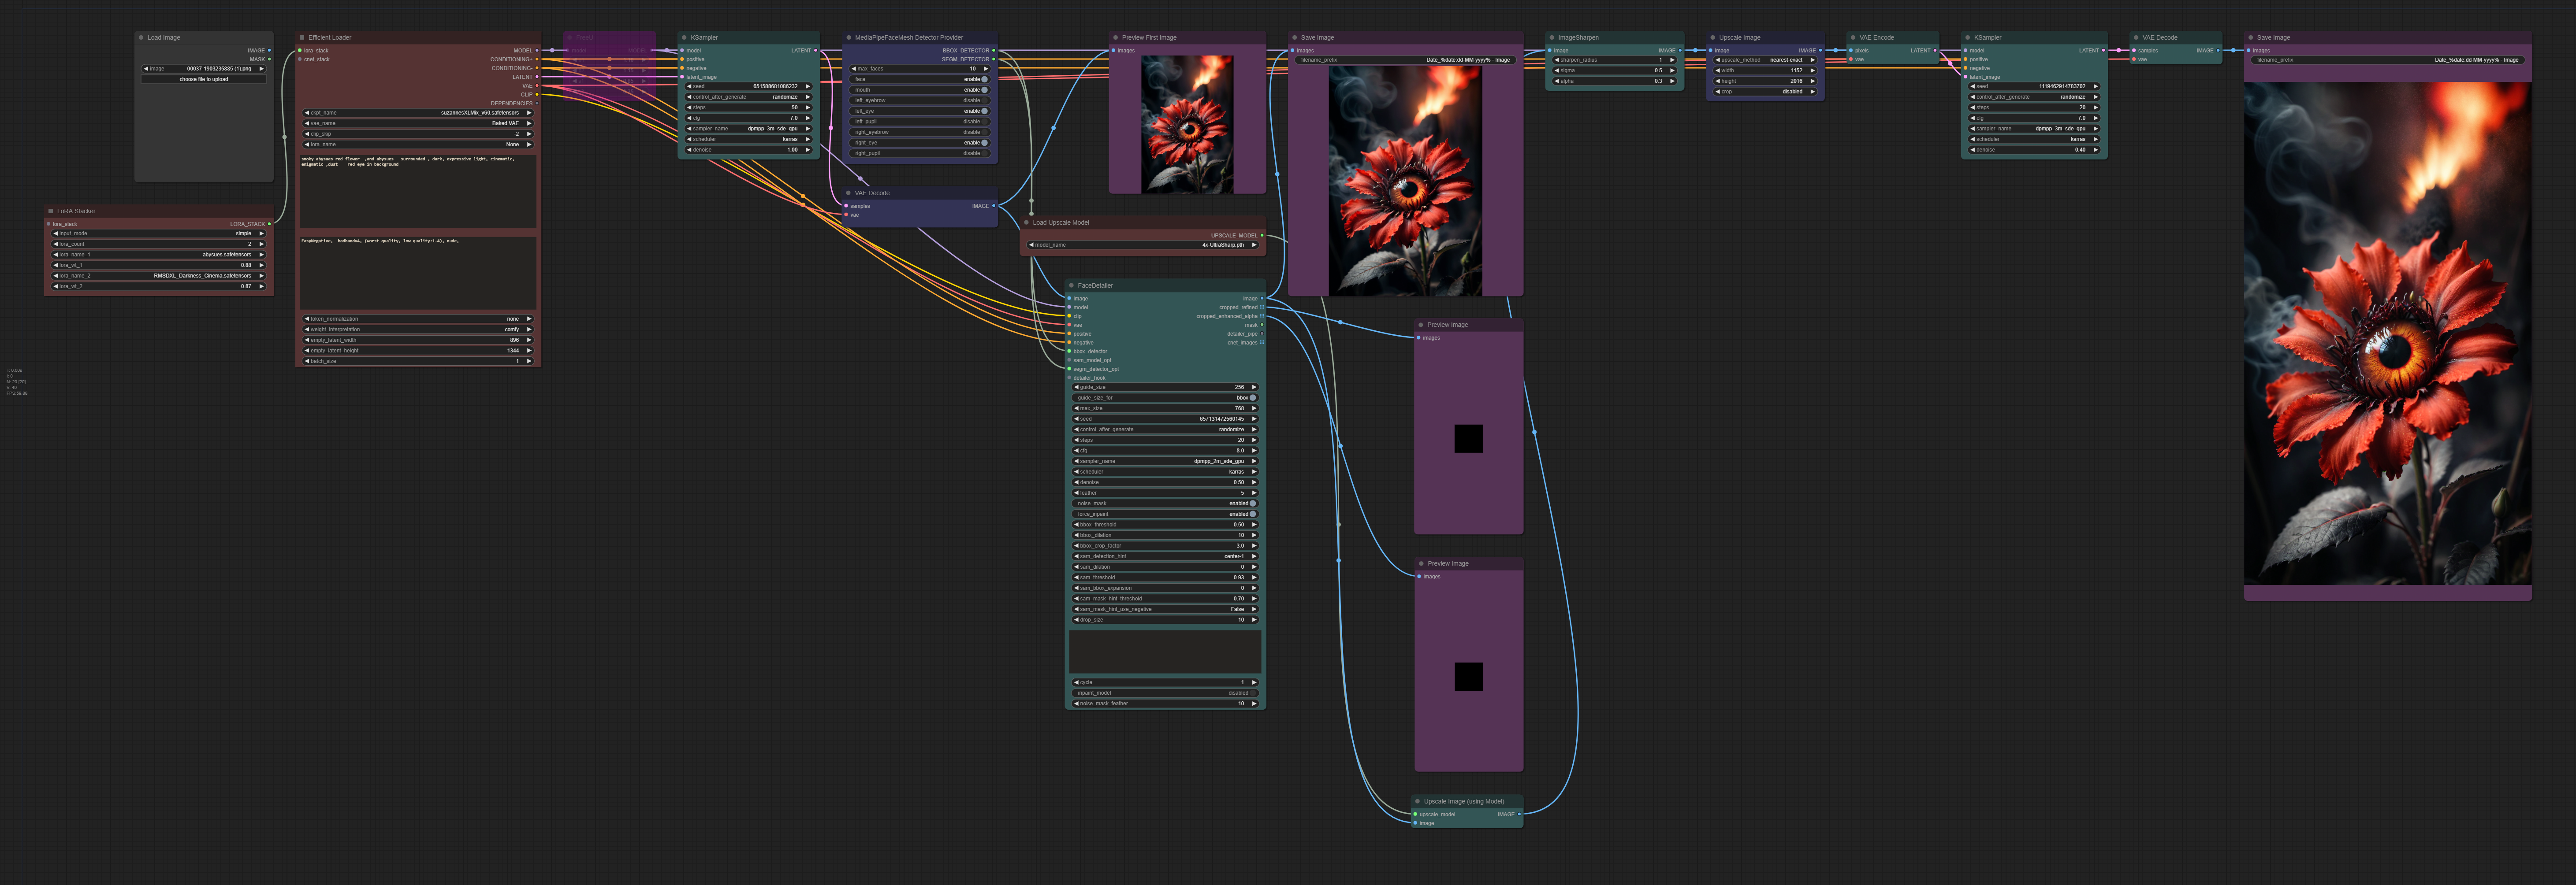Click the Efficient Loader node's square title icon
The width and height of the screenshot is (2576, 885).
[x=302, y=38]
